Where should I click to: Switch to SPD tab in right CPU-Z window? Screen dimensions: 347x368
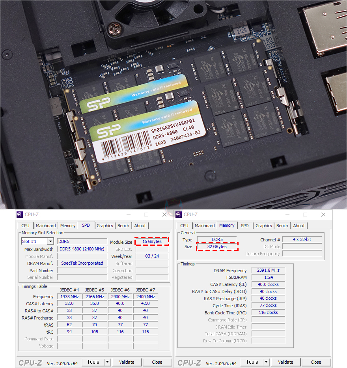pyautogui.click(x=245, y=226)
